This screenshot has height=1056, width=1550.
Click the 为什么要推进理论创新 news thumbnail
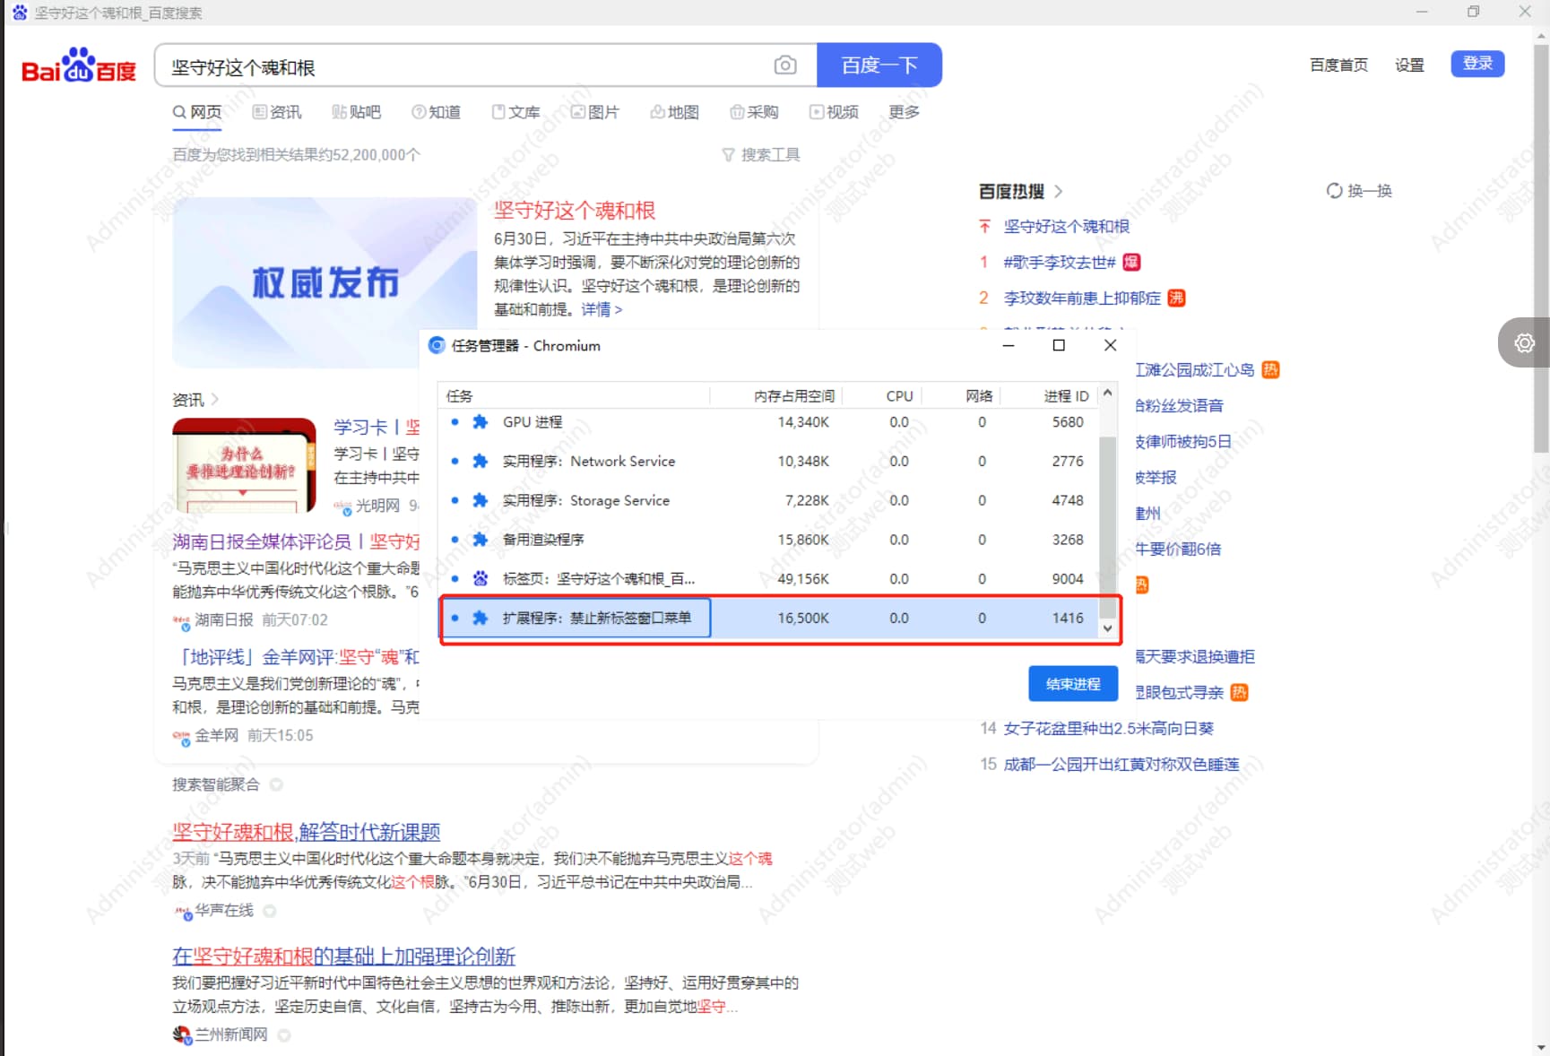pos(244,465)
